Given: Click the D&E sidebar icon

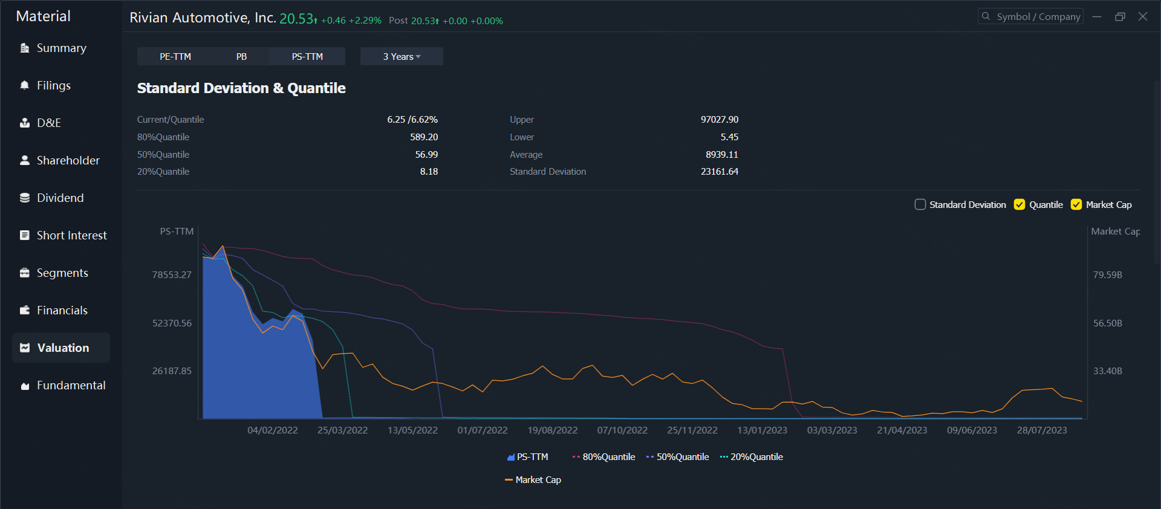Looking at the screenshot, I should 25,123.
